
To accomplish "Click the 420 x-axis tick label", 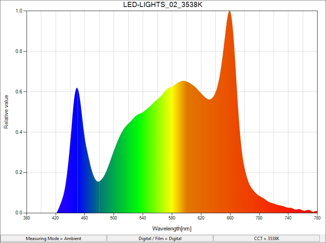I will point(56,218).
